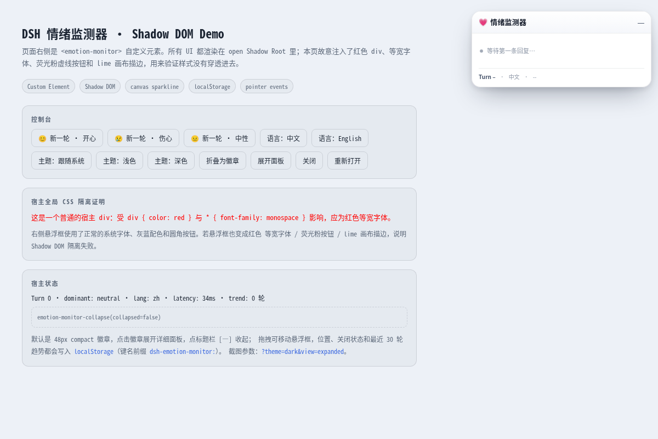Switch language via '语言: English' button
Viewport: 658px width, 439px height.
(x=340, y=138)
